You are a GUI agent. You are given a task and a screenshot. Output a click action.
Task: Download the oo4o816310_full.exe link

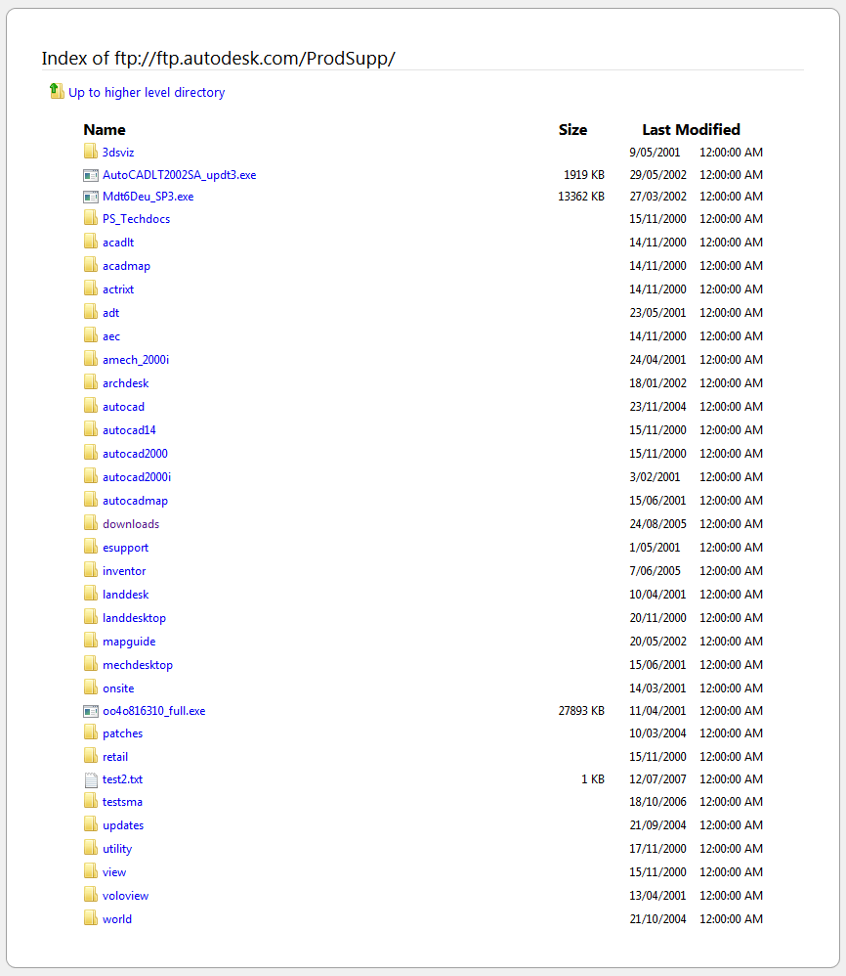pyautogui.click(x=153, y=711)
